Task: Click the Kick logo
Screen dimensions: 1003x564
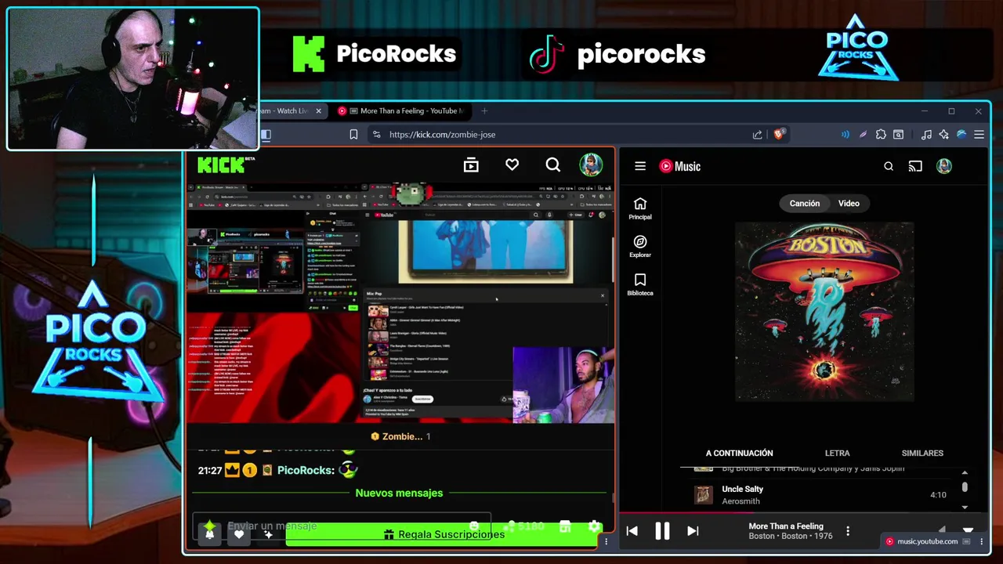Action: [x=225, y=164]
